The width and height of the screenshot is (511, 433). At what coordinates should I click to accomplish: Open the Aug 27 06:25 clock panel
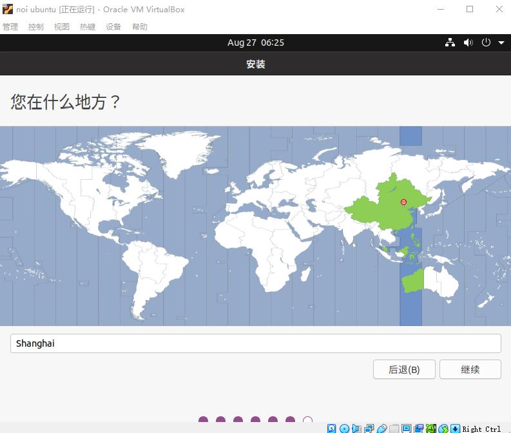tap(255, 43)
